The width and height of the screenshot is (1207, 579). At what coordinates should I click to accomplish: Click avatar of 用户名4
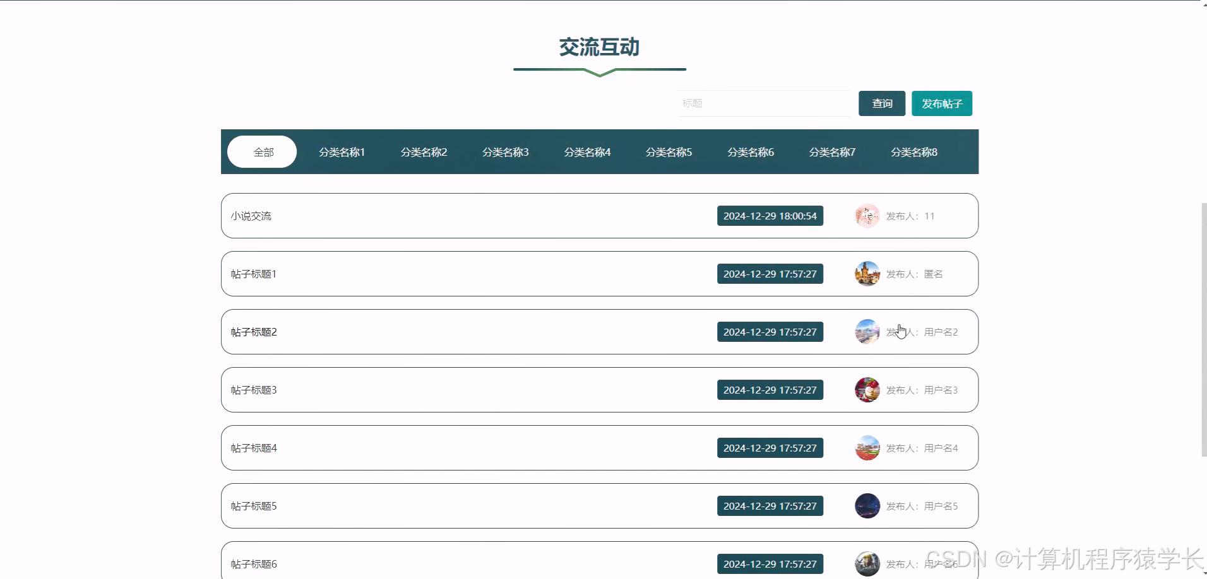(867, 448)
